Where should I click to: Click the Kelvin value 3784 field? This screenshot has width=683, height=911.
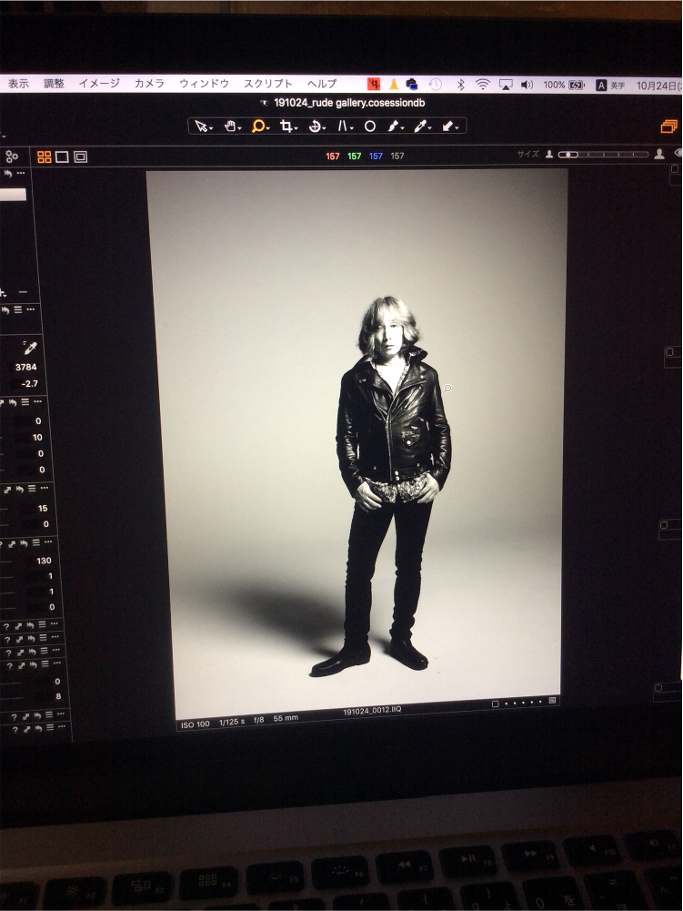[x=25, y=367]
